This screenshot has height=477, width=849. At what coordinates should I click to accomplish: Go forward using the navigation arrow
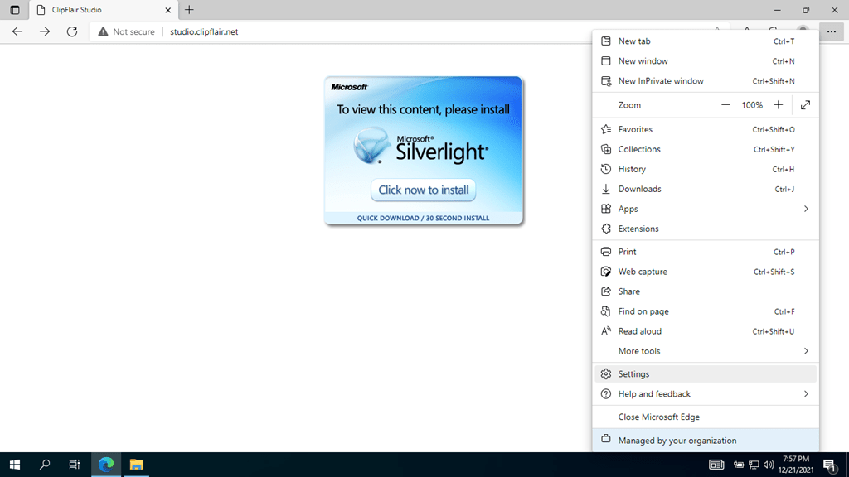(x=44, y=31)
